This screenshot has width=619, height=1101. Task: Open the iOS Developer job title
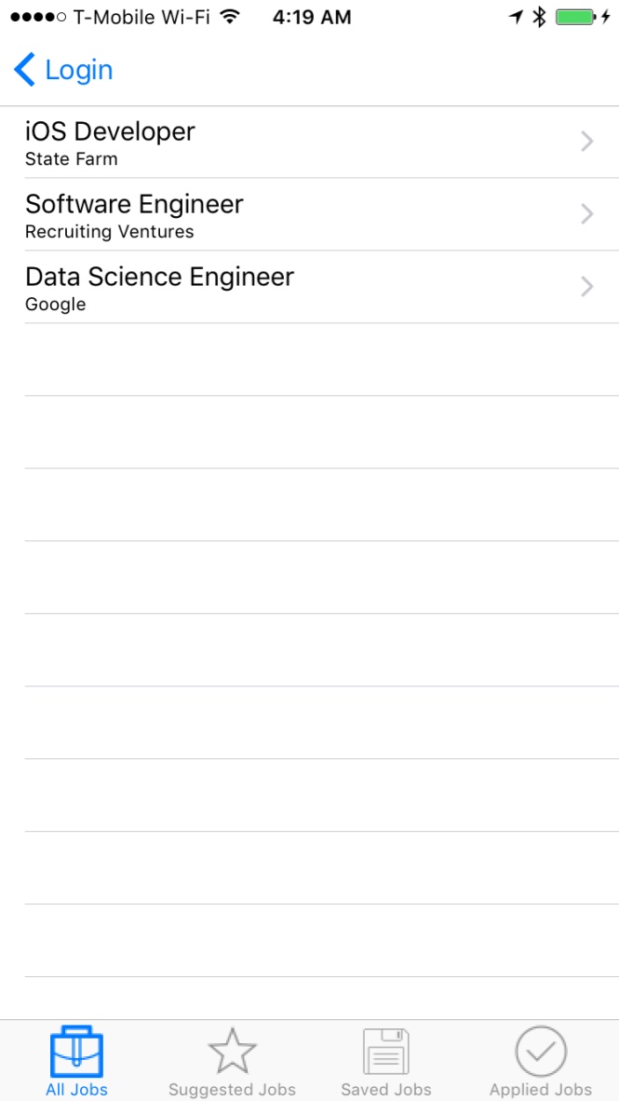[110, 131]
